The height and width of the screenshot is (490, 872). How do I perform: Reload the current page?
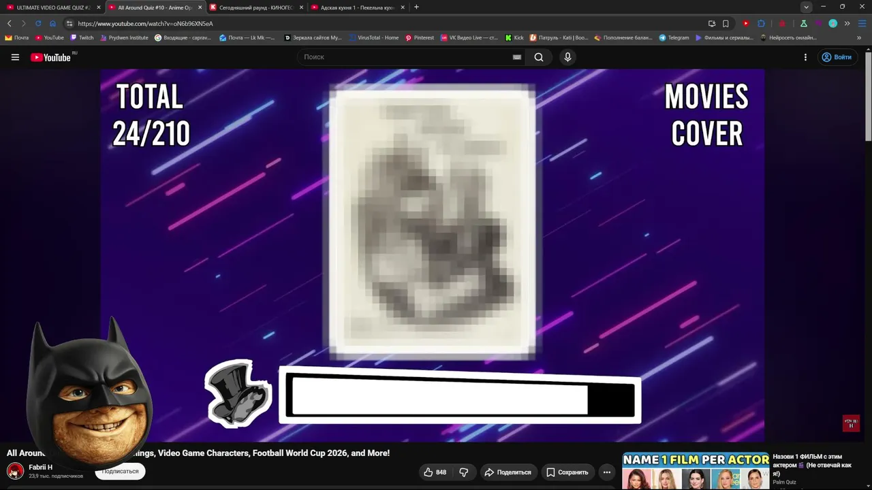[x=38, y=23]
